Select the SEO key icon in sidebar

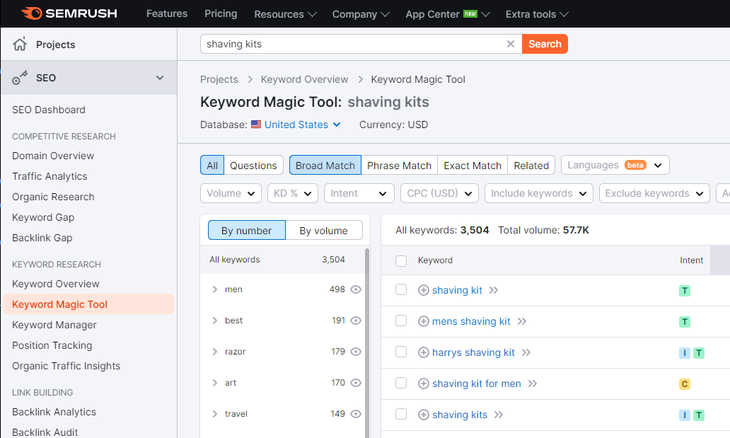pos(19,77)
